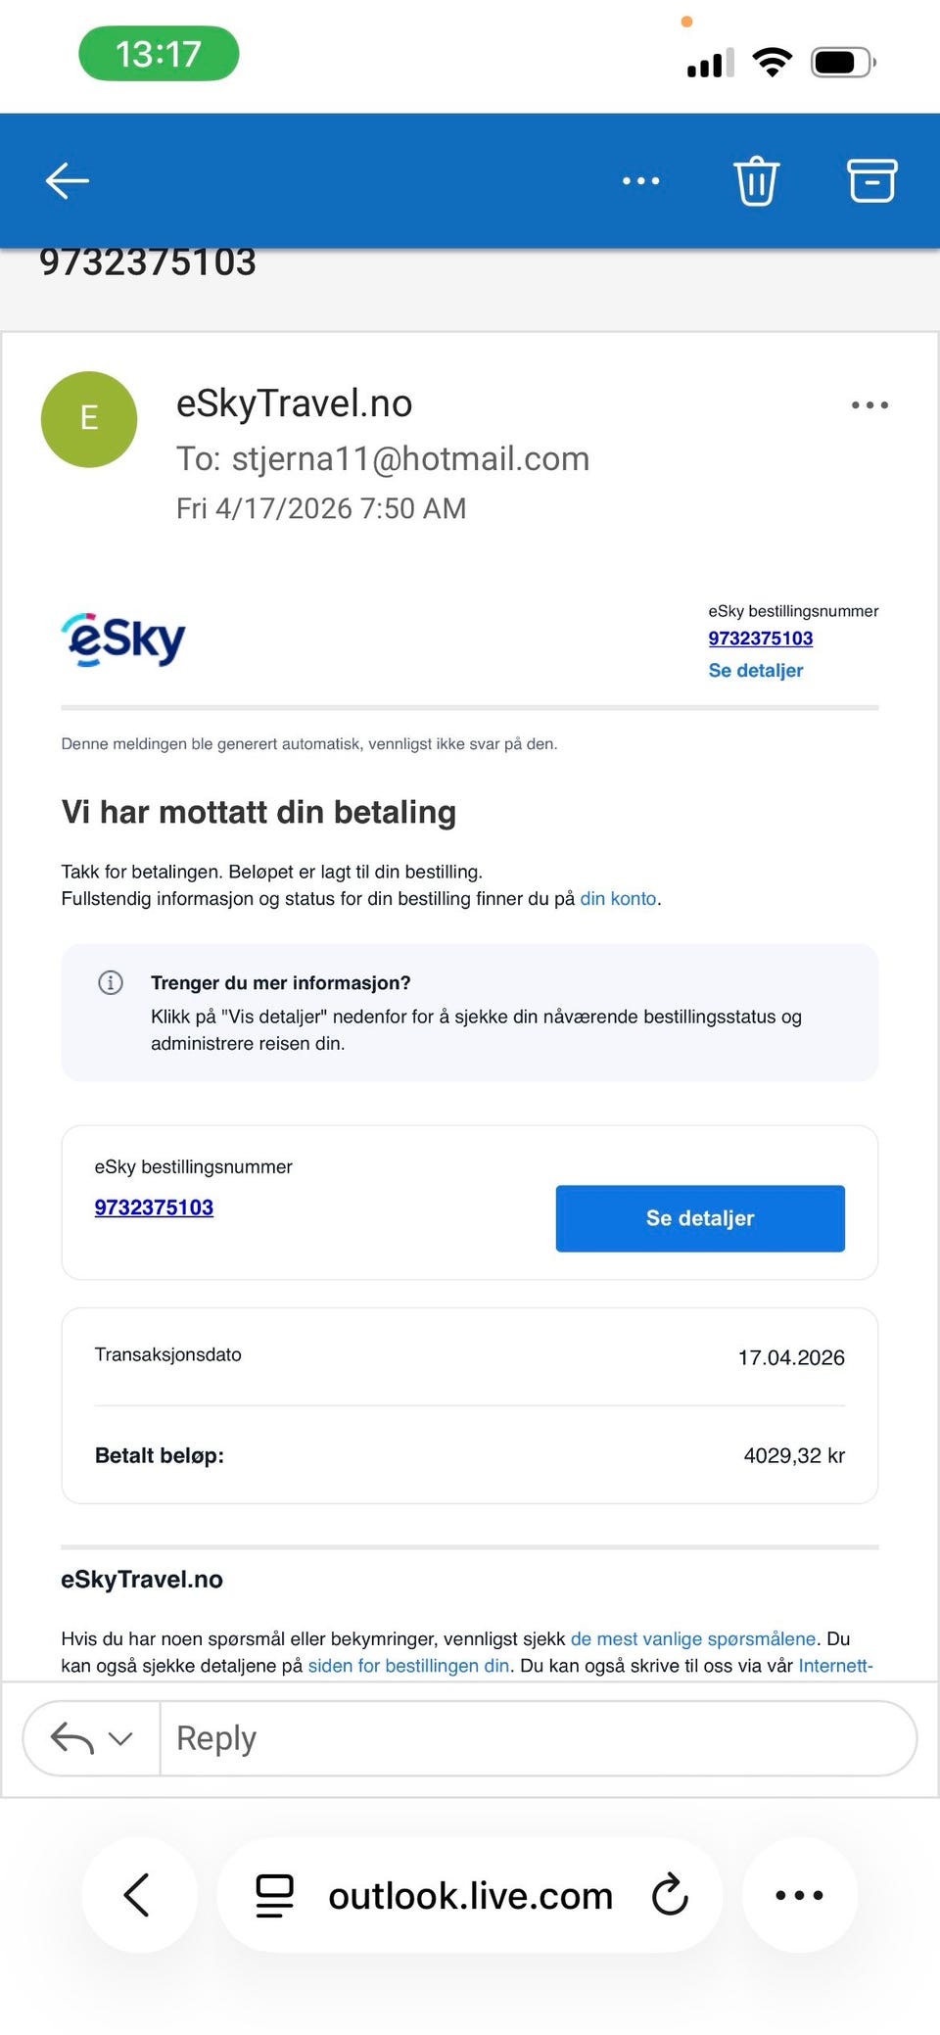Tap the Reply text field
The width and height of the screenshot is (940, 2035).
pyautogui.click(x=538, y=1738)
